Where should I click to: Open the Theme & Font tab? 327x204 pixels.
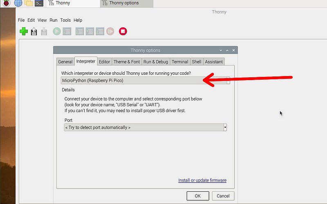[x=127, y=62]
